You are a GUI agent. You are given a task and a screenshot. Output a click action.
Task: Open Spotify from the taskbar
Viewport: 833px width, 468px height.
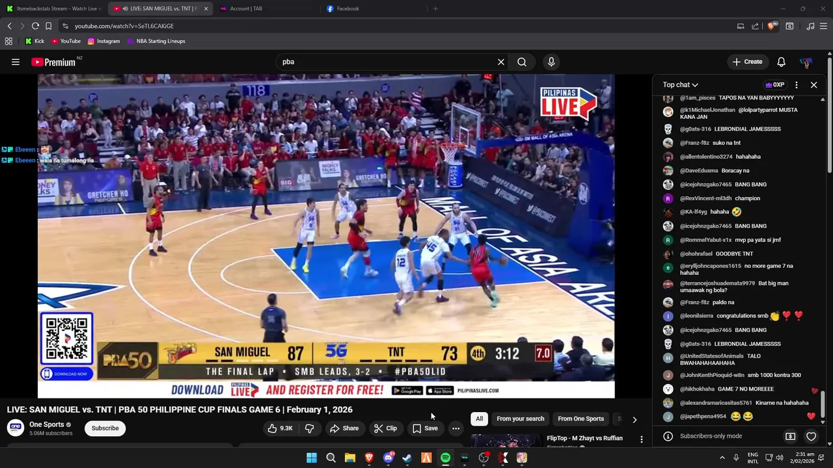coord(445,458)
